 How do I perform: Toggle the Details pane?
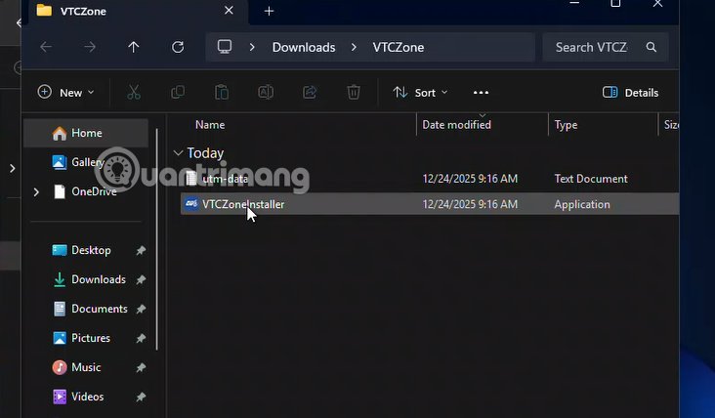[x=630, y=93]
